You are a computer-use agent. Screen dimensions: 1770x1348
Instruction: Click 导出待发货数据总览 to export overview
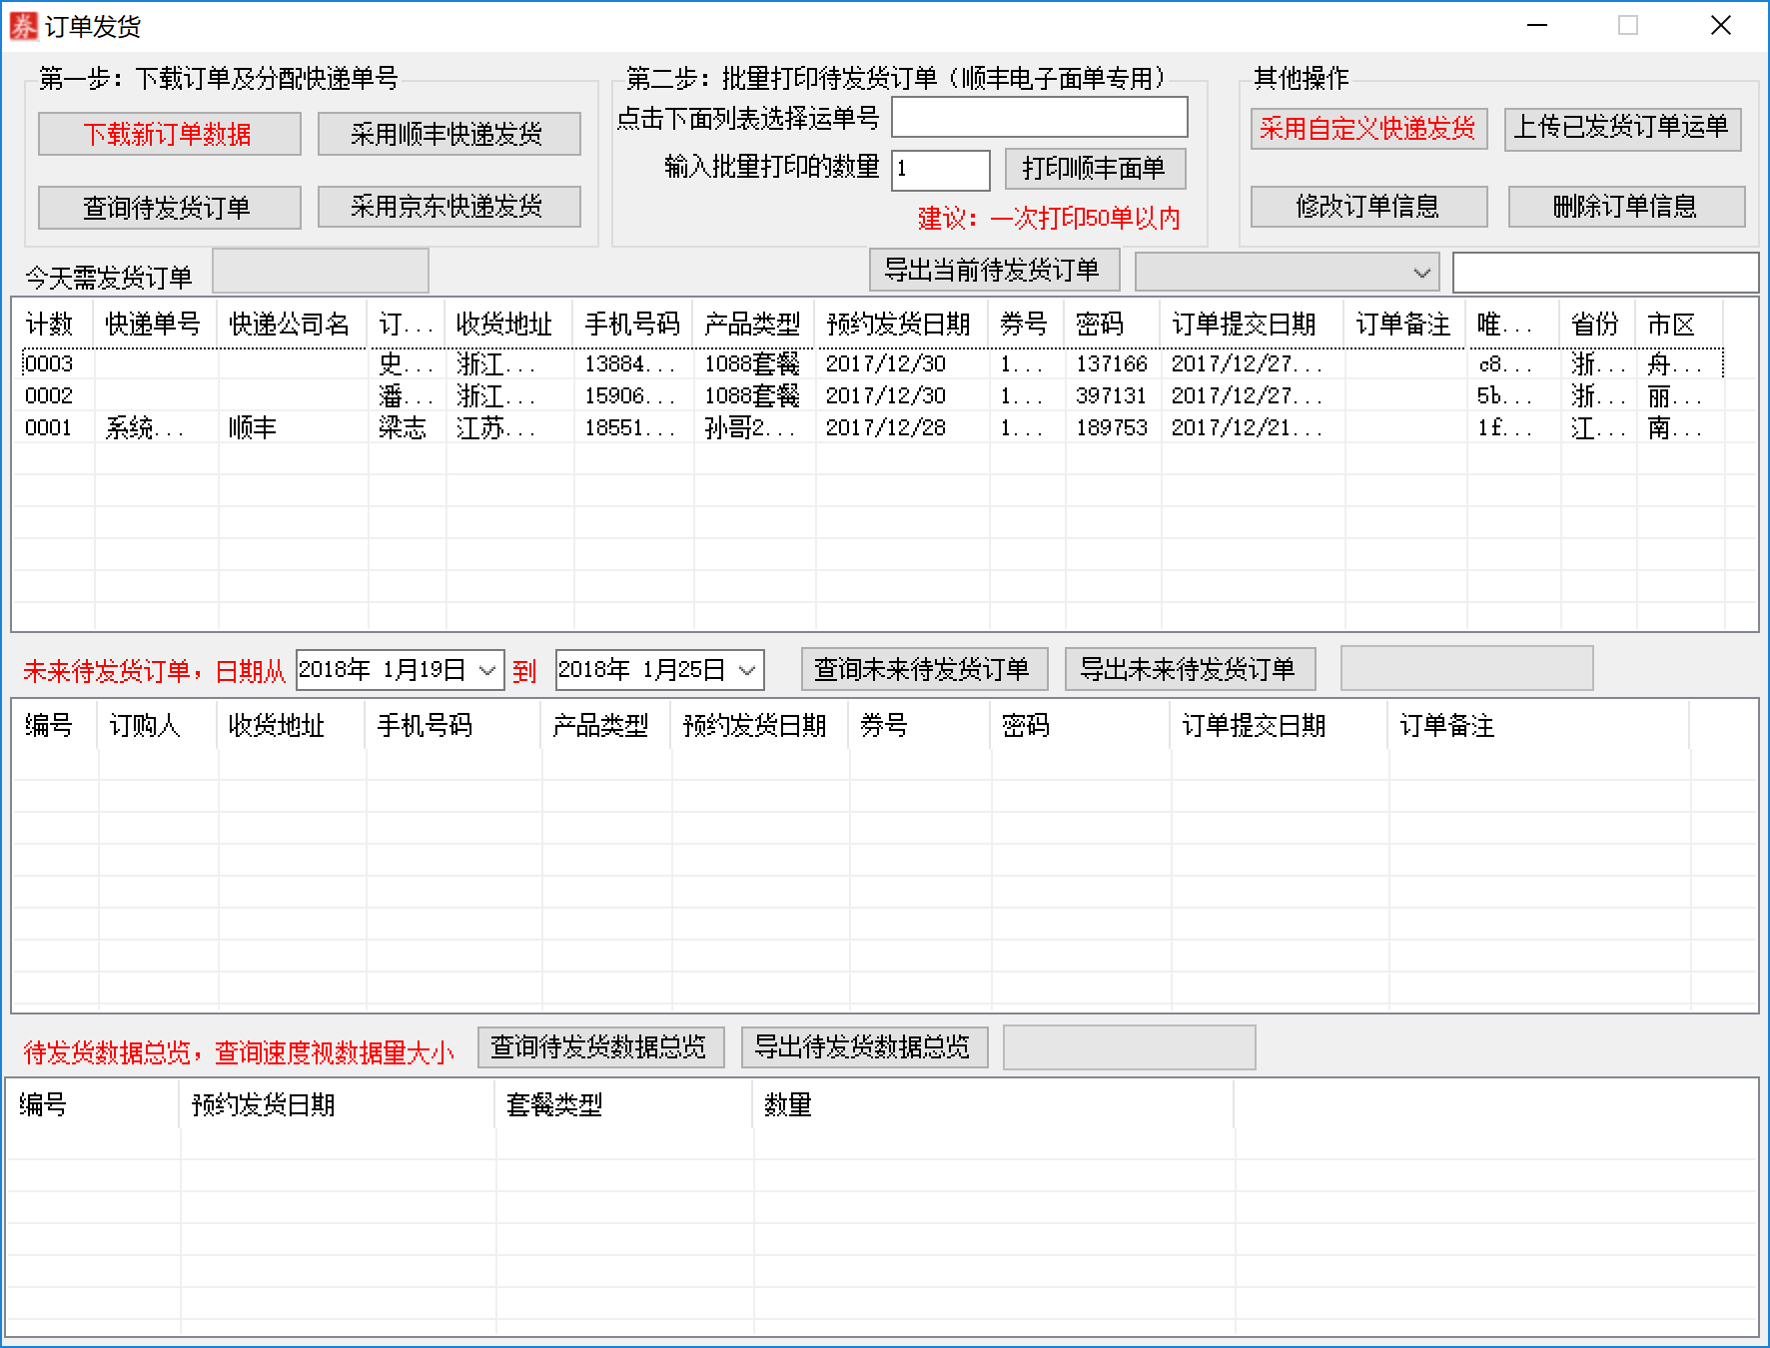tap(863, 1047)
